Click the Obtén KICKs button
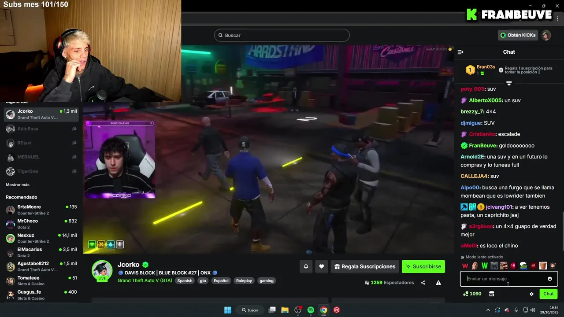564x317 pixels. tap(518, 35)
